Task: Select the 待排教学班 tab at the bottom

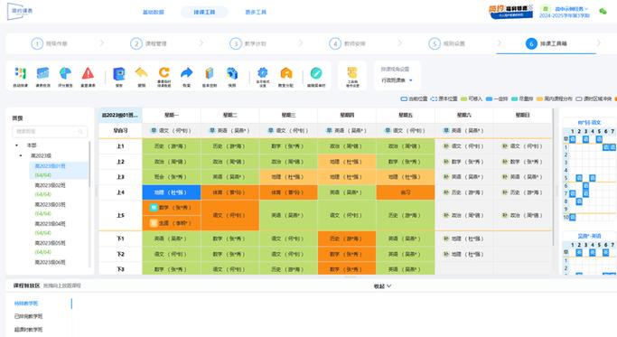Action: coord(26,304)
